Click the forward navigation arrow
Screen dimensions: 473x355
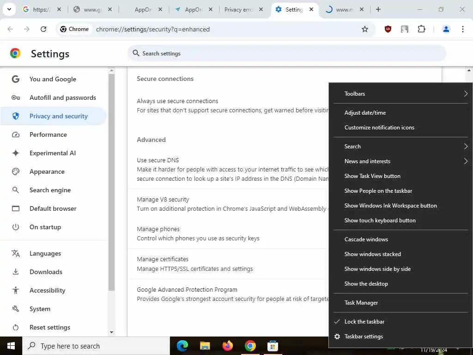coord(26,29)
